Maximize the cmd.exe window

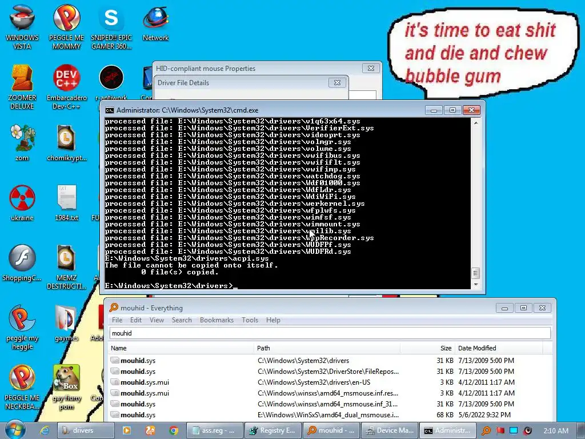pyautogui.click(x=452, y=110)
